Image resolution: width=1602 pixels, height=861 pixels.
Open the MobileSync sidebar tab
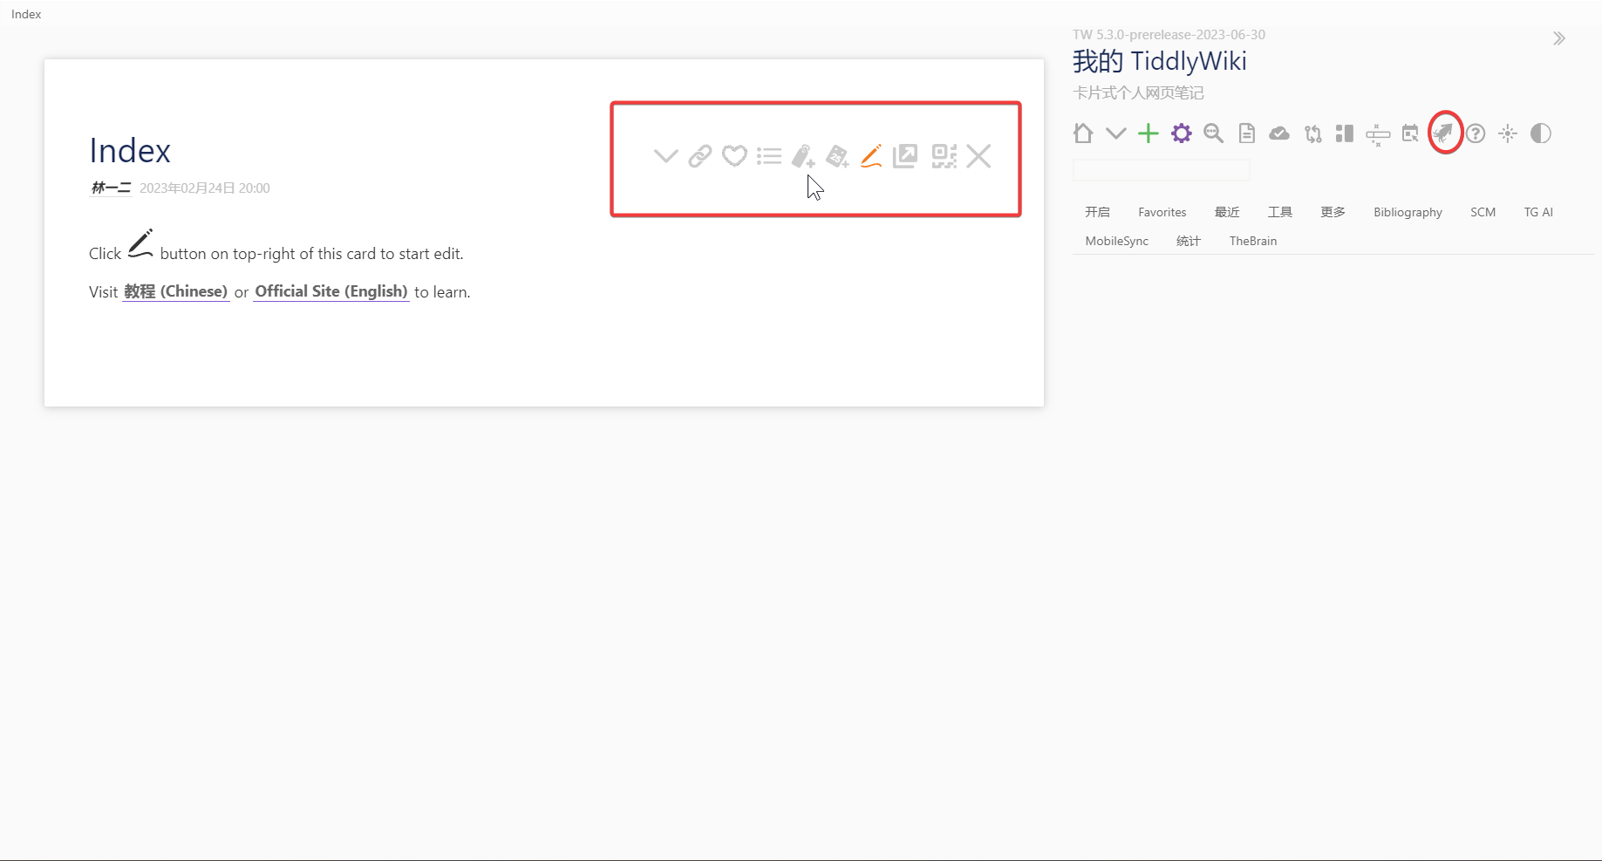1116,241
